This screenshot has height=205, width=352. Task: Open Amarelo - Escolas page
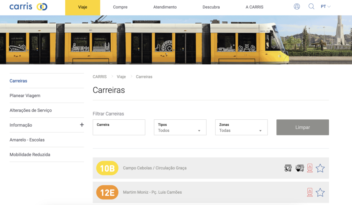click(x=27, y=140)
